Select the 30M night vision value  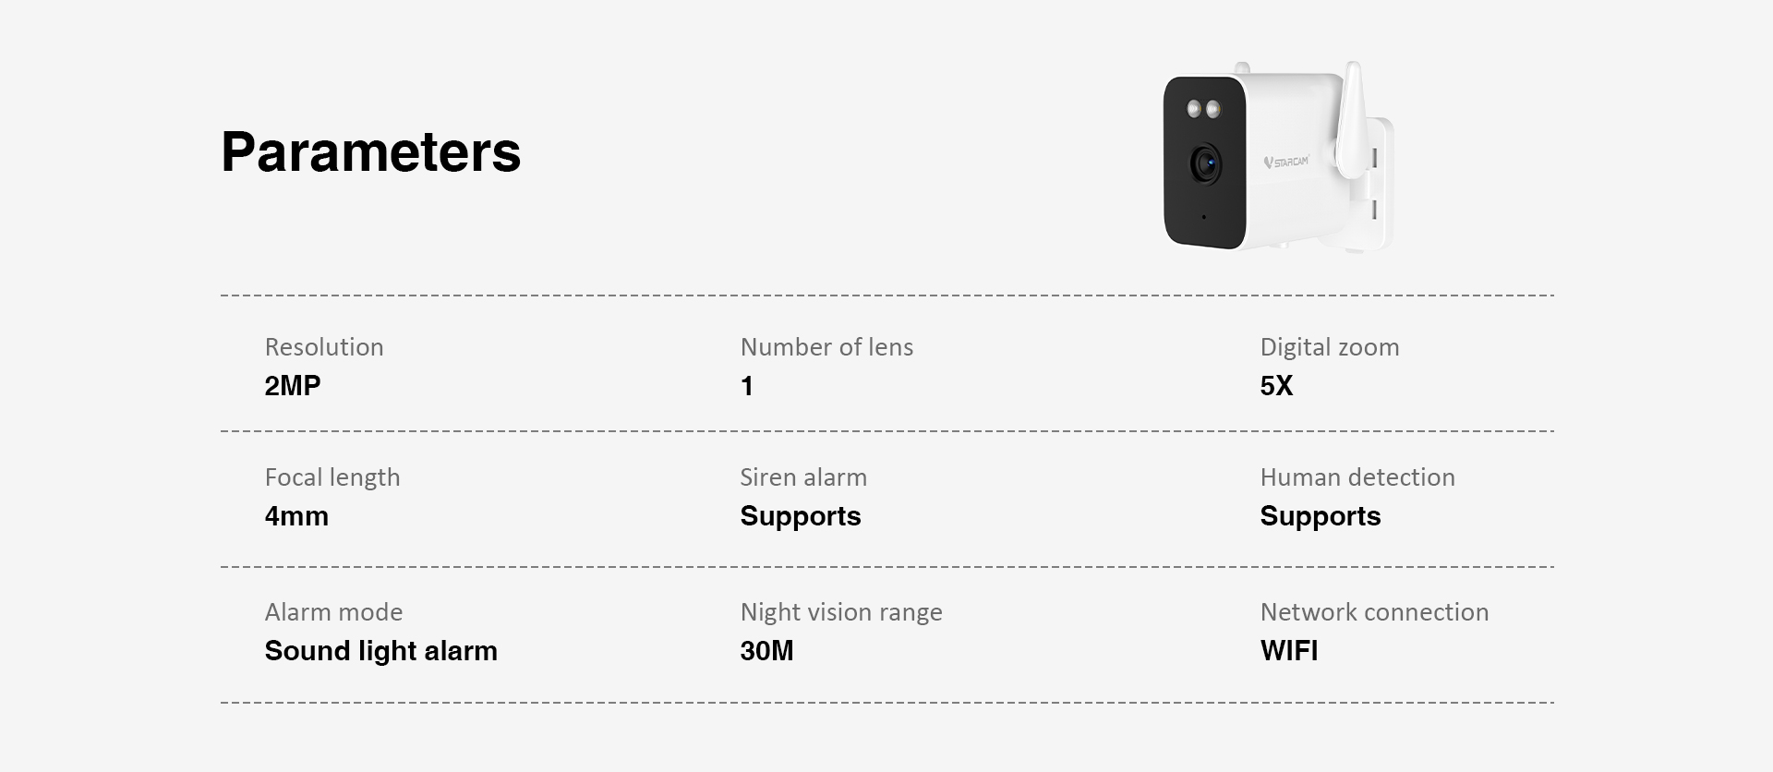tap(766, 651)
